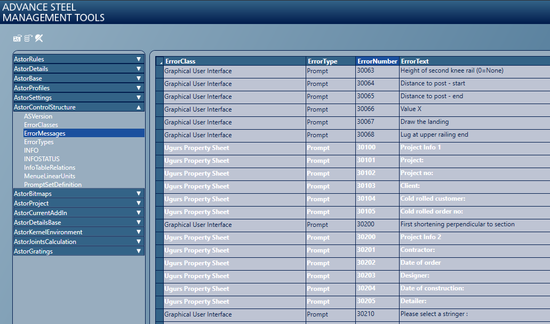Open the AstorJointsCalculation category
The width and height of the screenshot is (550, 324).
[x=78, y=241]
